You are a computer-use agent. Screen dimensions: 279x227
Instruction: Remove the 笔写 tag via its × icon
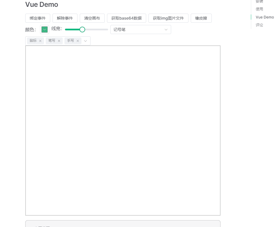coord(59,41)
